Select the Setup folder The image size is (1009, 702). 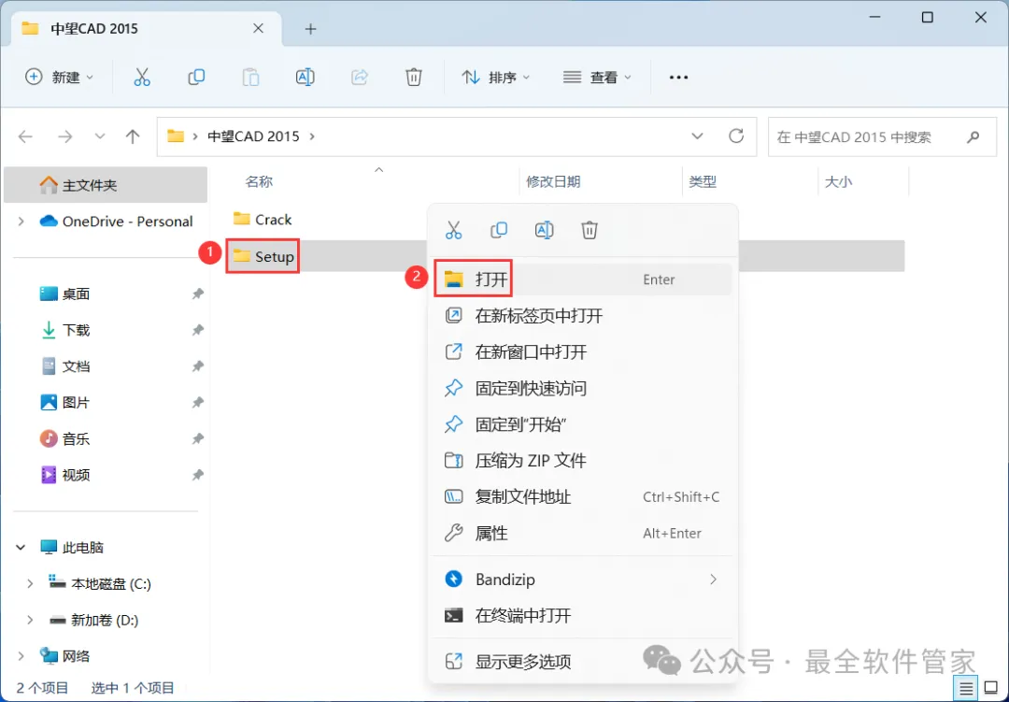point(263,256)
